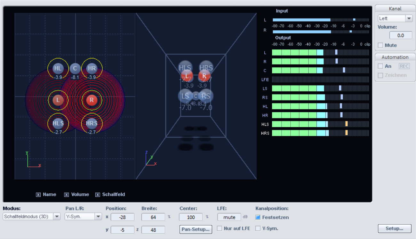The width and height of the screenshot is (416, 239).
Task: Toggle the Schallfeld display checkbox
Action: point(98,195)
